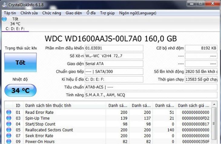Click the Chuẩn giao tiếp field showing SATA/300

(114, 72)
